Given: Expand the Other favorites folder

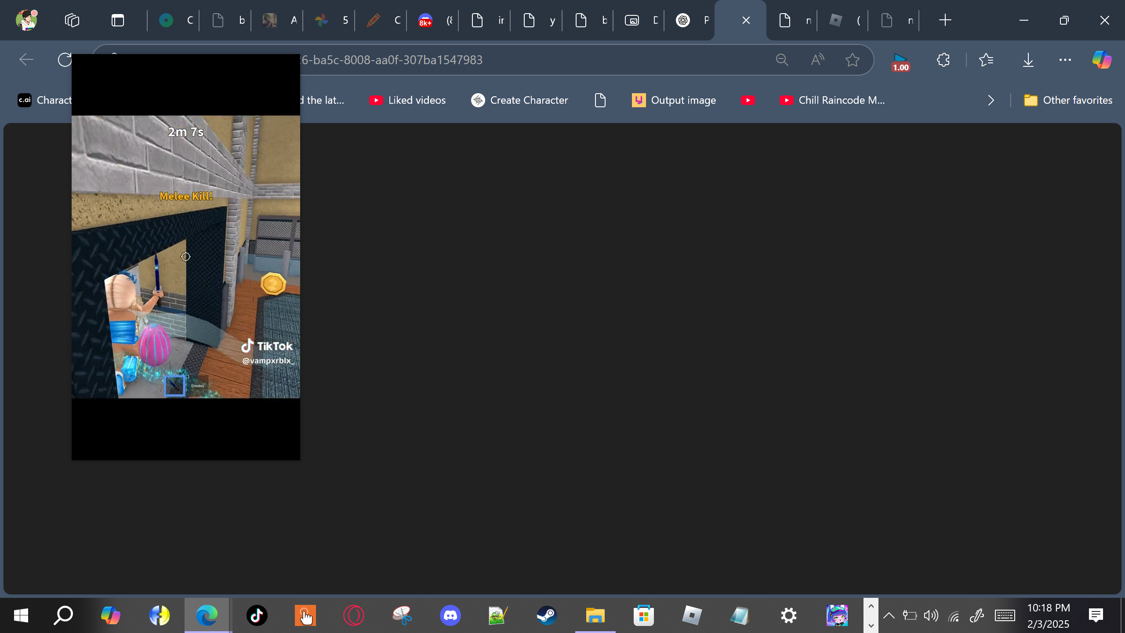Looking at the screenshot, I should coord(1068,100).
